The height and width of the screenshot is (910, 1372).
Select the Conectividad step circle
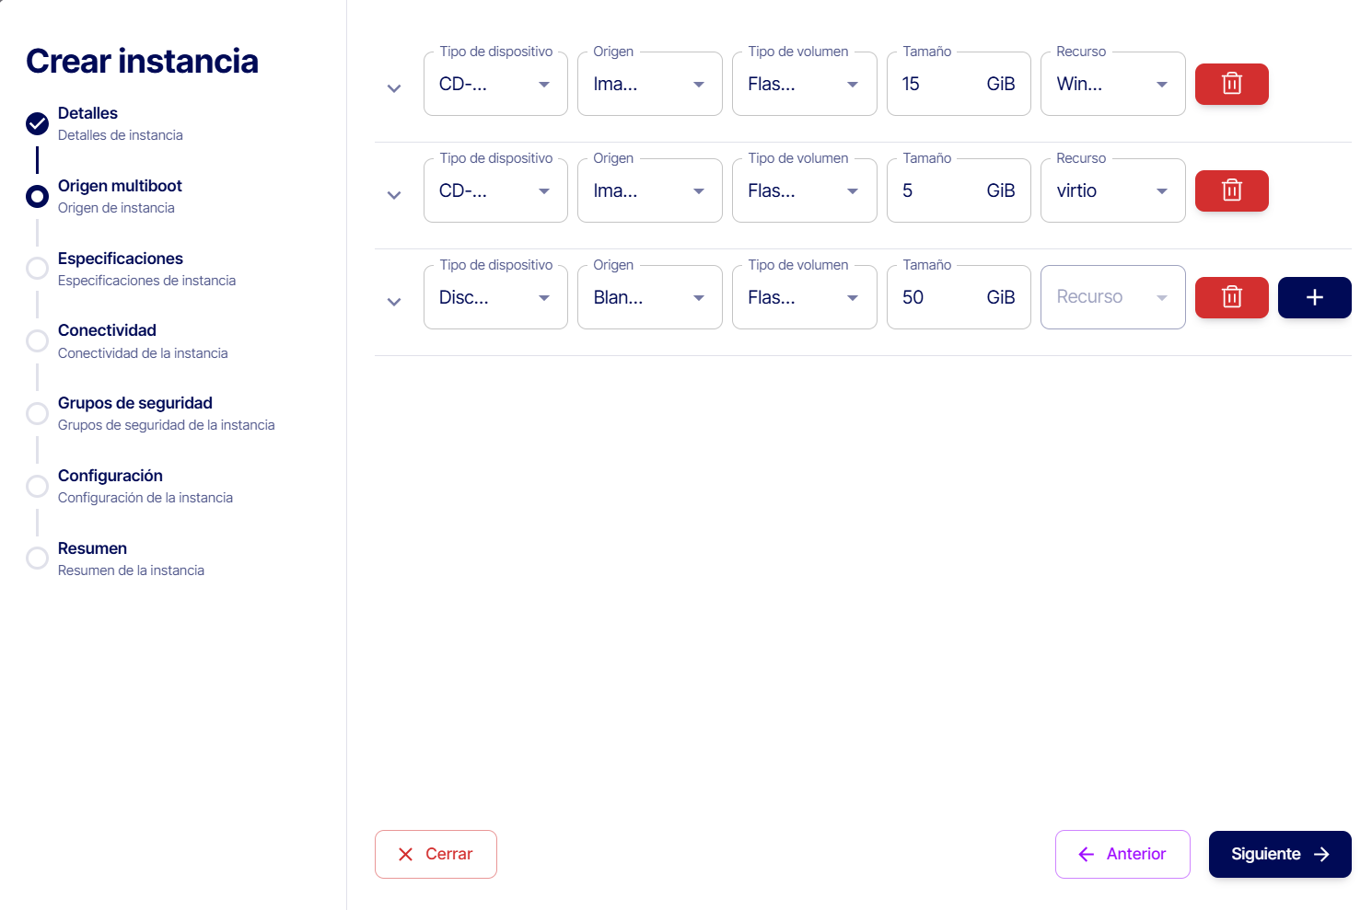pos(37,340)
